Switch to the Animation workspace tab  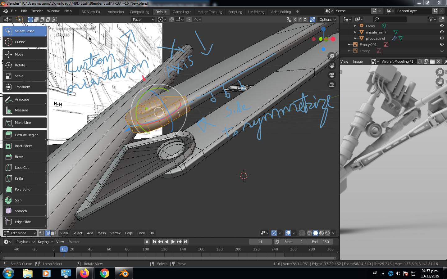116,12
